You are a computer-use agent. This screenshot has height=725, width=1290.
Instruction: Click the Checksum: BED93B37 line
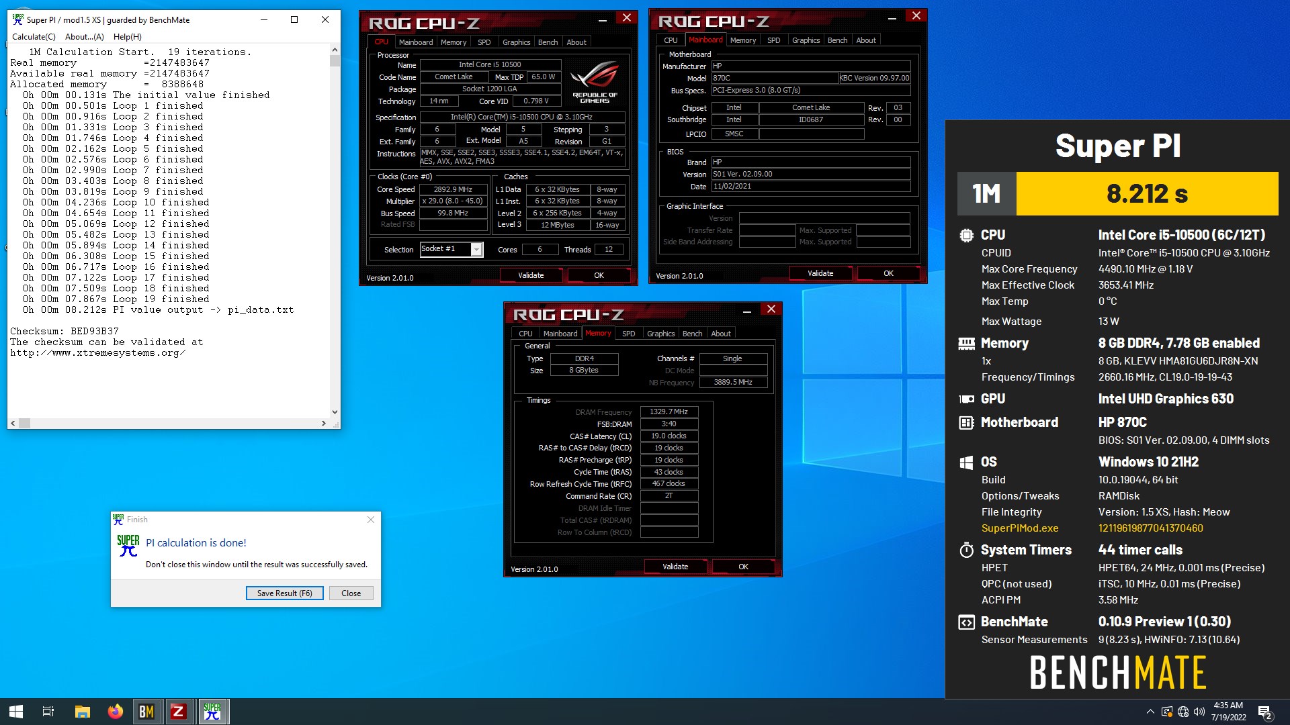(64, 331)
